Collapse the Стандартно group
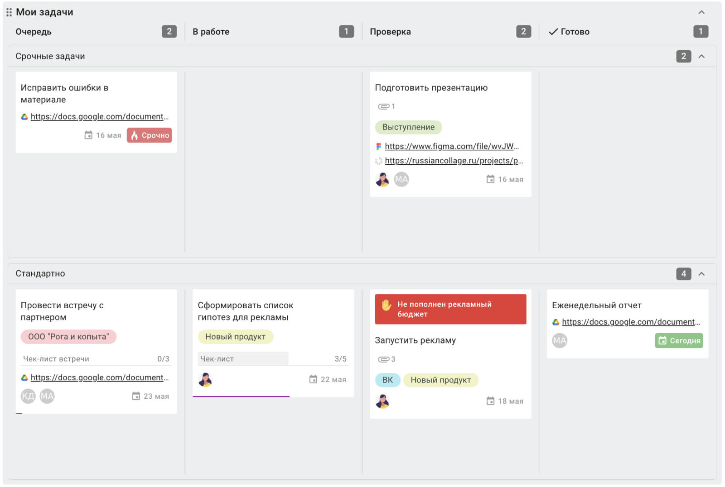The height and width of the screenshot is (487, 725). 701,274
